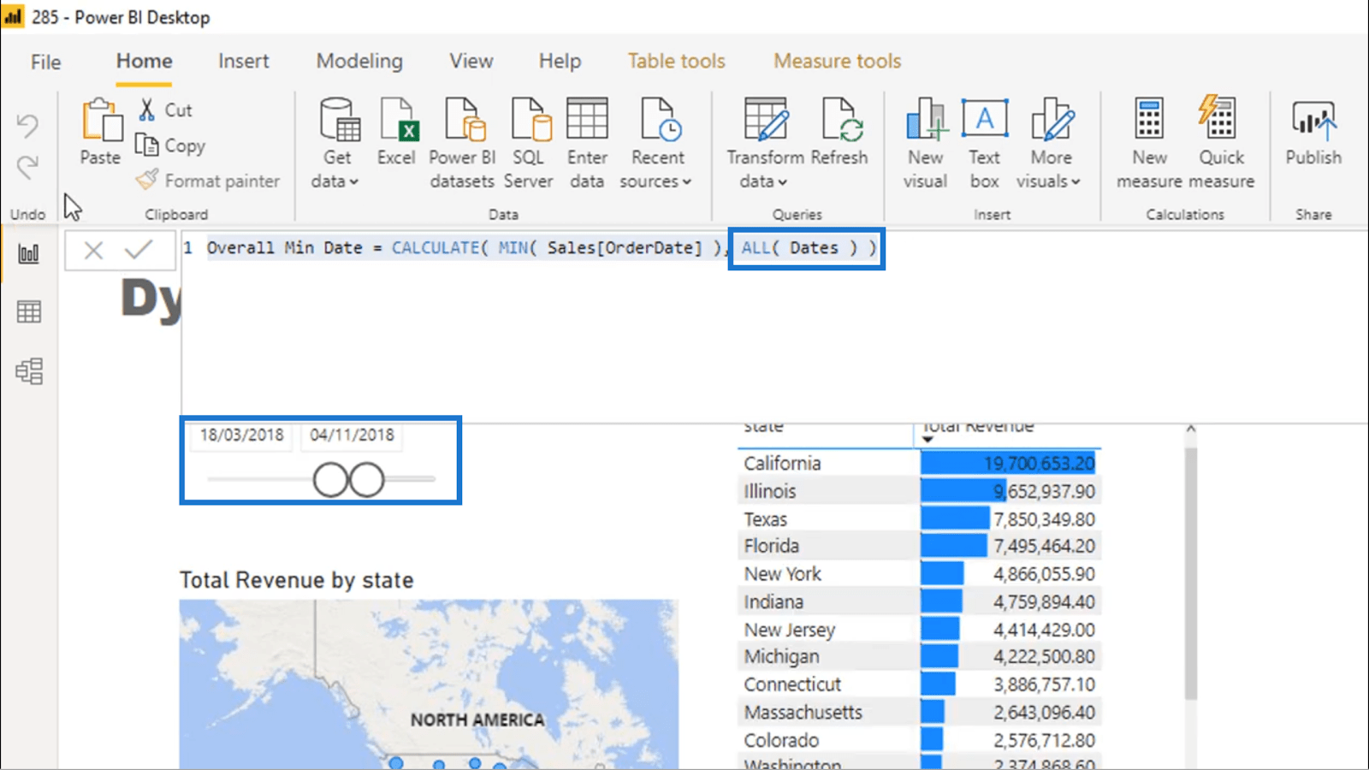This screenshot has width=1369, height=770.
Task: Cancel the formula edit with X
Action: [93, 251]
